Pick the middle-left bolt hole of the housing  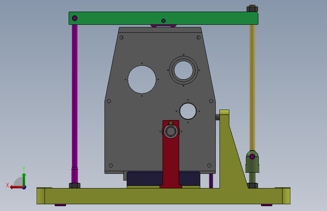tap(109, 101)
